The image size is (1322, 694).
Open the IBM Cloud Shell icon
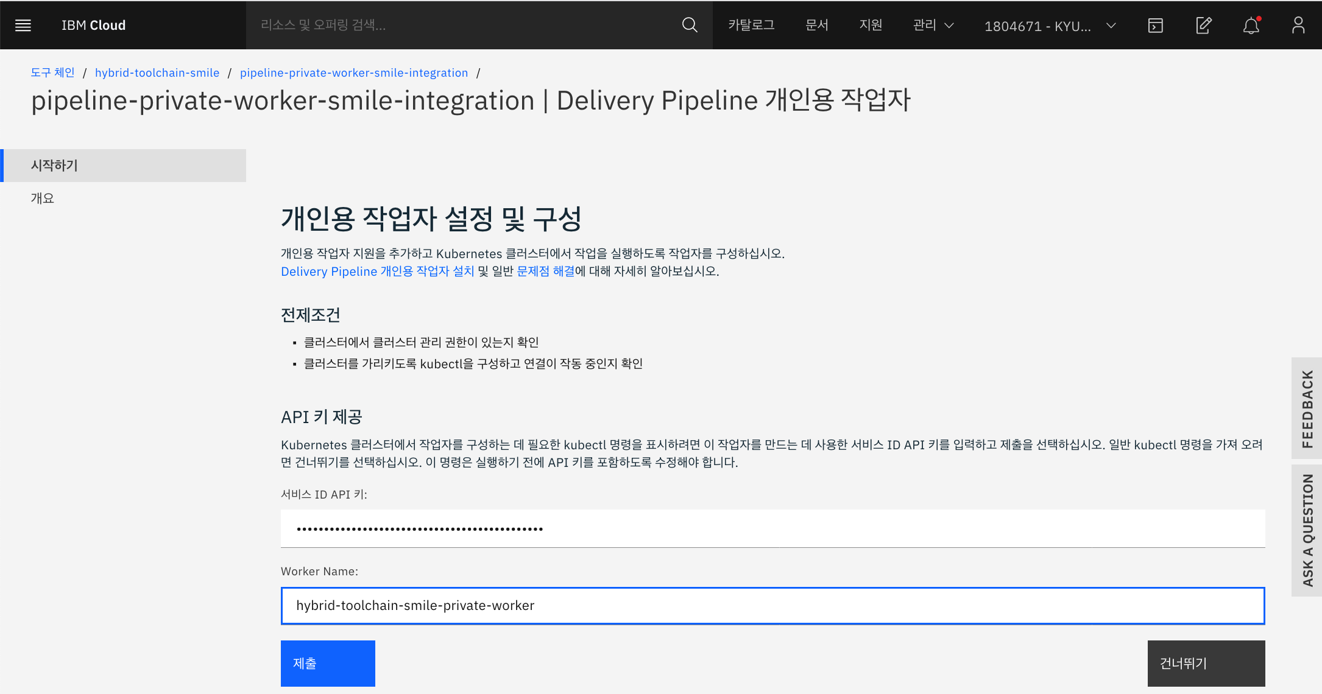[1155, 25]
